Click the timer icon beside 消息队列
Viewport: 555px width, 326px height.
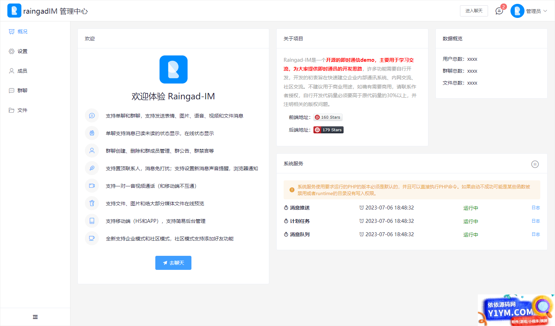click(x=286, y=234)
